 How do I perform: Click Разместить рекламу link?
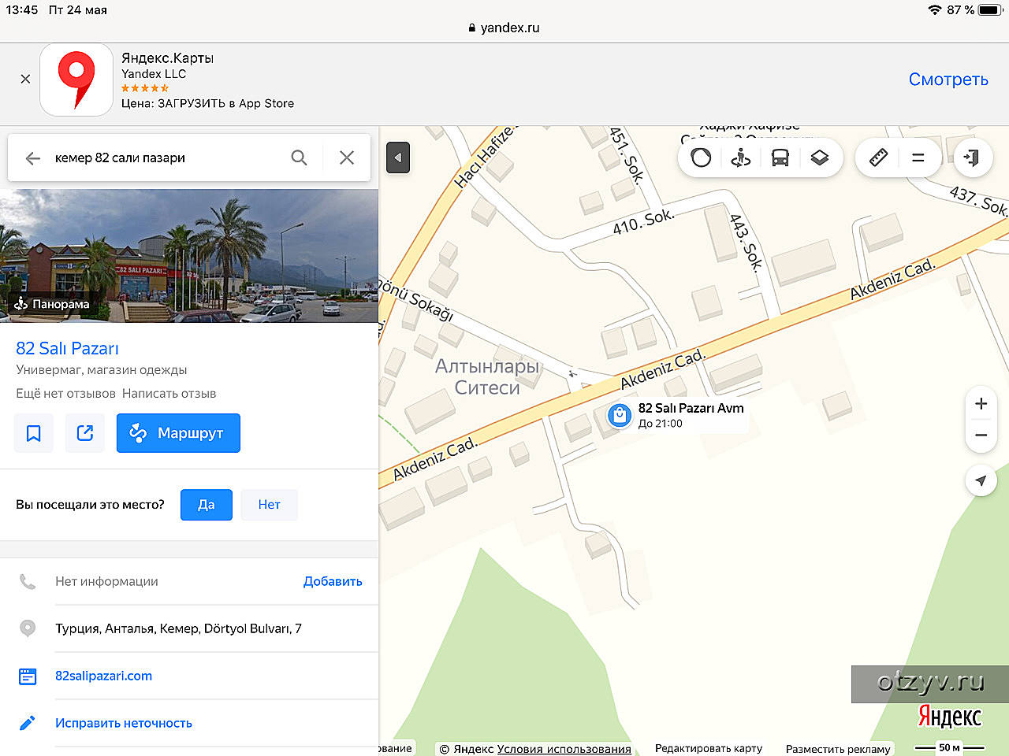[x=838, y=749]
